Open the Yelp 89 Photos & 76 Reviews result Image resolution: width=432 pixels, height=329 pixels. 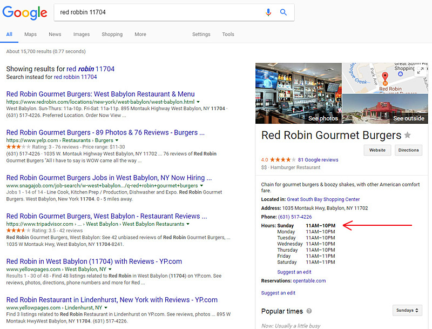pos(105,132)
